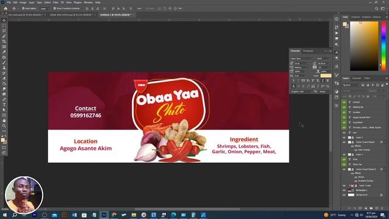This screenshot has height=219, width=389.
Task: Select the Rectangular Marquee tool
Action: click(4, 26)
